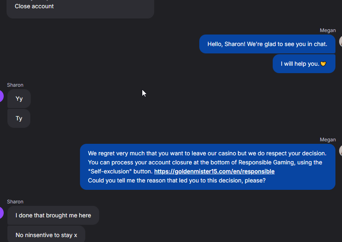
Task: Select the "Ty" message bubble
Action: (19, 118)
